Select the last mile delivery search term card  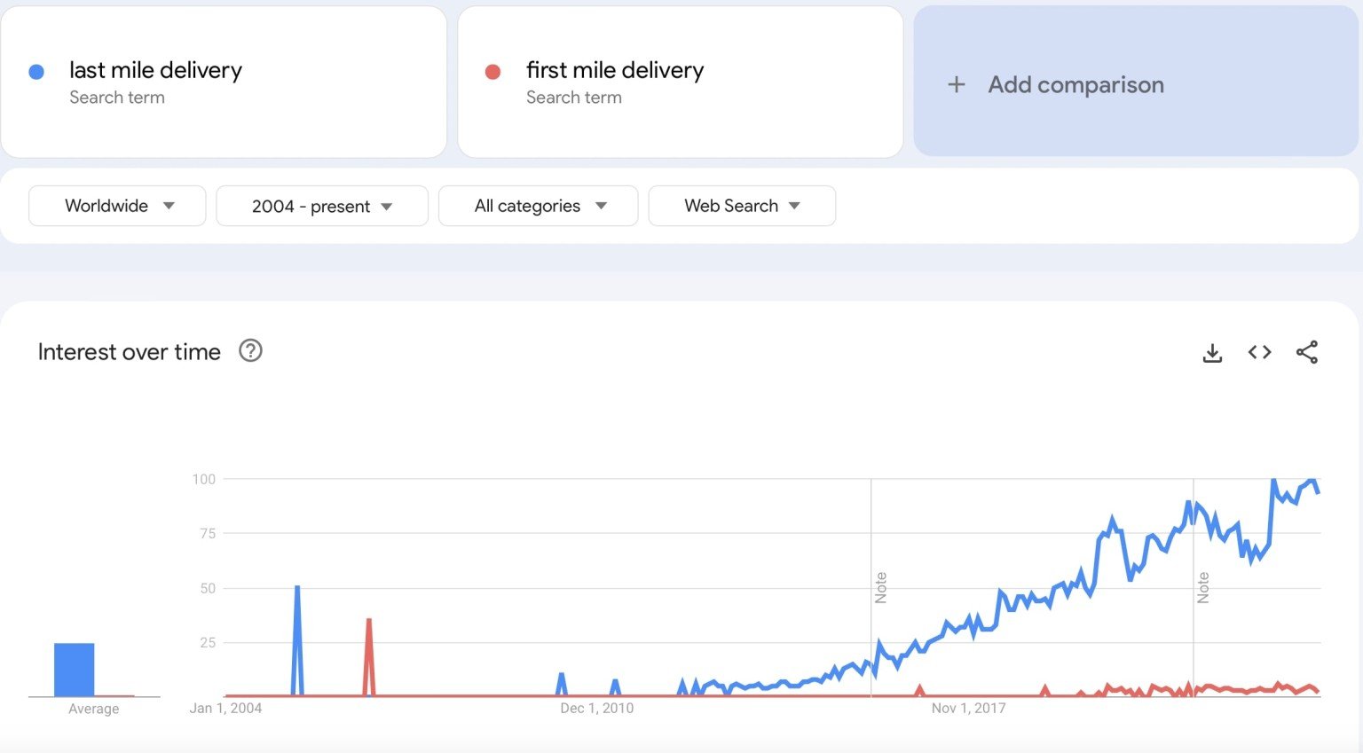[225, 82]
